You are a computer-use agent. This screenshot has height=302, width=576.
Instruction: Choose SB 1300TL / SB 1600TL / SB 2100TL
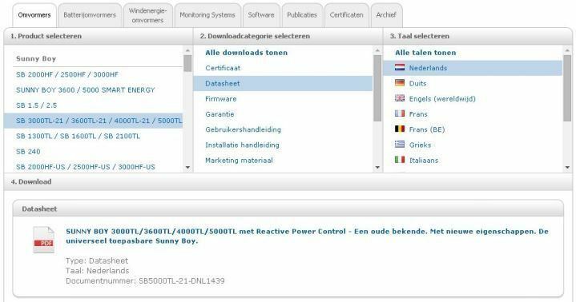tap(78, 136)
